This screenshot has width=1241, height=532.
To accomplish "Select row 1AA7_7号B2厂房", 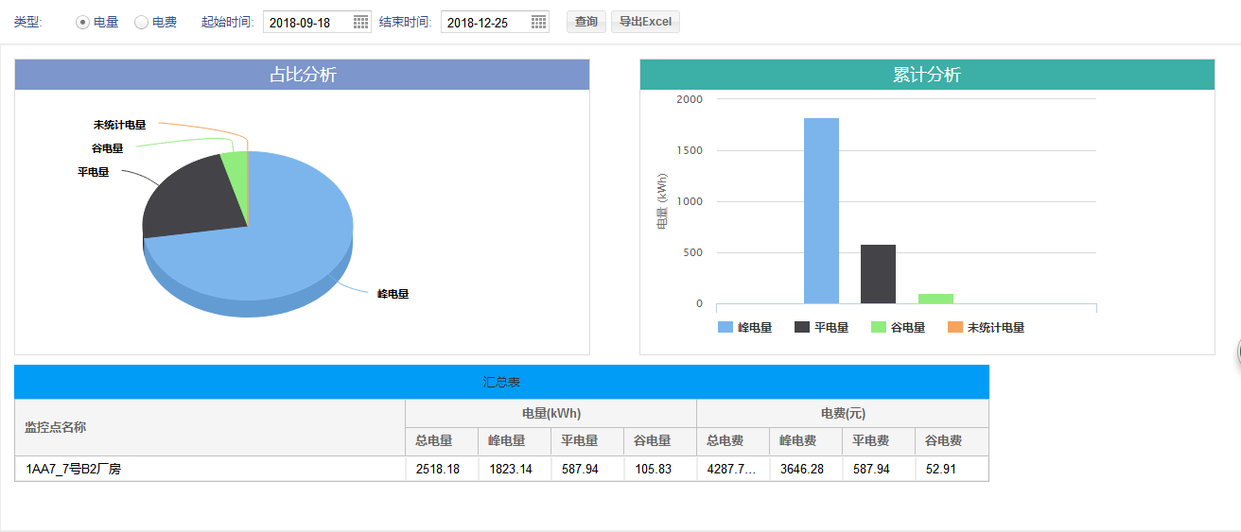I will point(501,469).
